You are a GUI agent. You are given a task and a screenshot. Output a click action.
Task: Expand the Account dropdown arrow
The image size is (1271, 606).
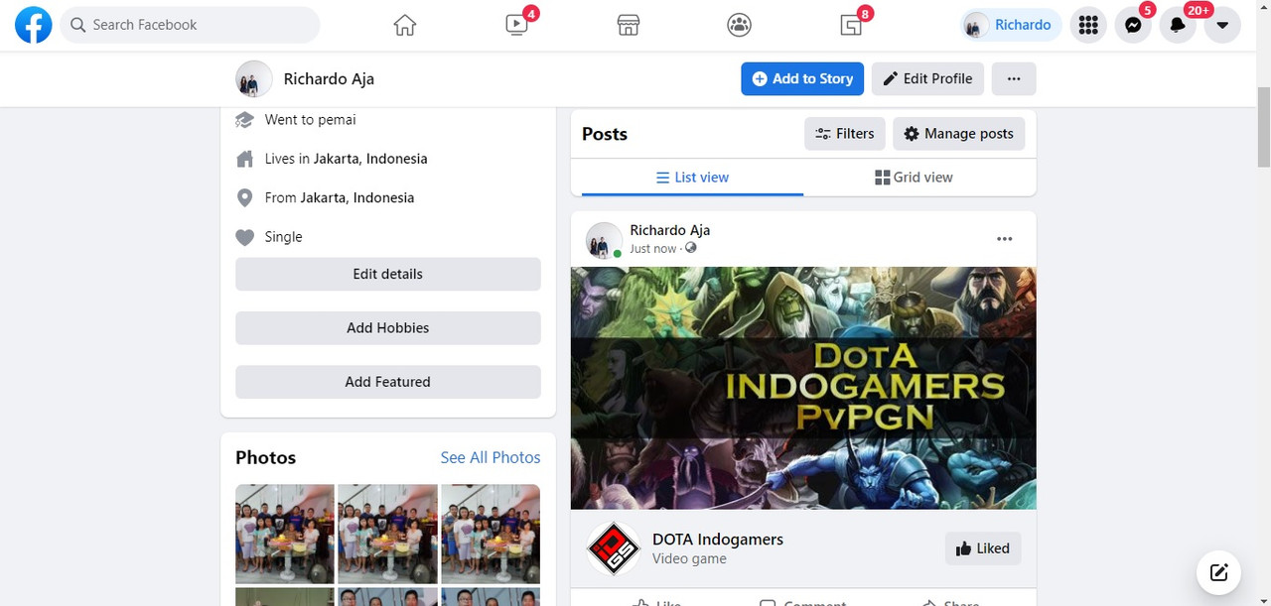(1222, 25)
